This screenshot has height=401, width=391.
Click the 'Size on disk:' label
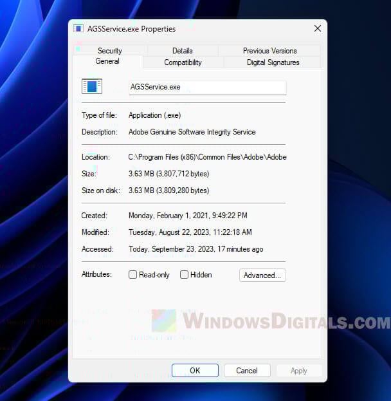point(101,191)
